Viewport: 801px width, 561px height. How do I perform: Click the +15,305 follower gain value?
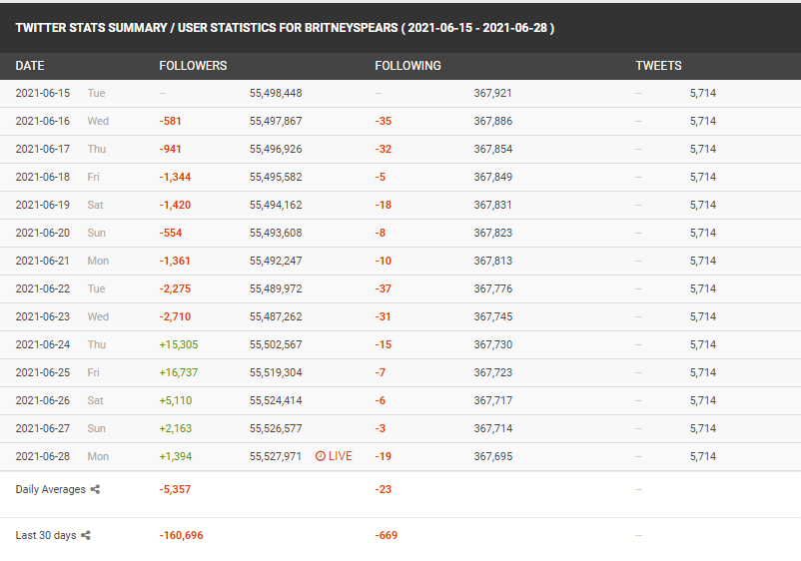179,345
